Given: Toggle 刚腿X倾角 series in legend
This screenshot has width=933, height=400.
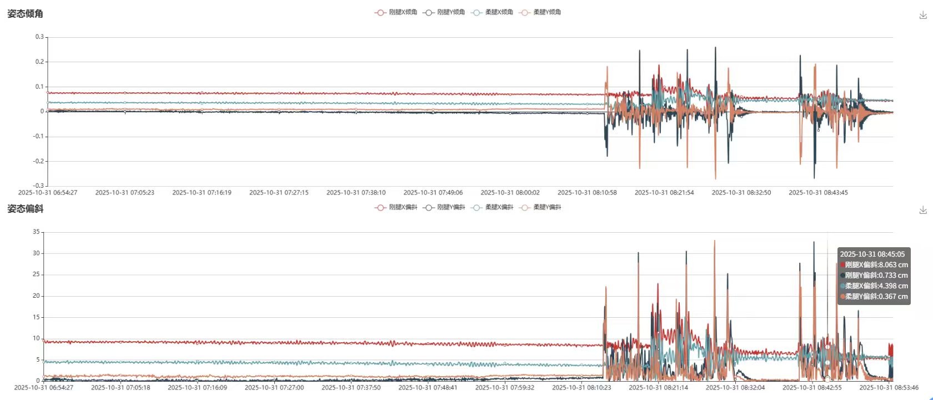Looking at the screenshot, I should coord(396,12).
